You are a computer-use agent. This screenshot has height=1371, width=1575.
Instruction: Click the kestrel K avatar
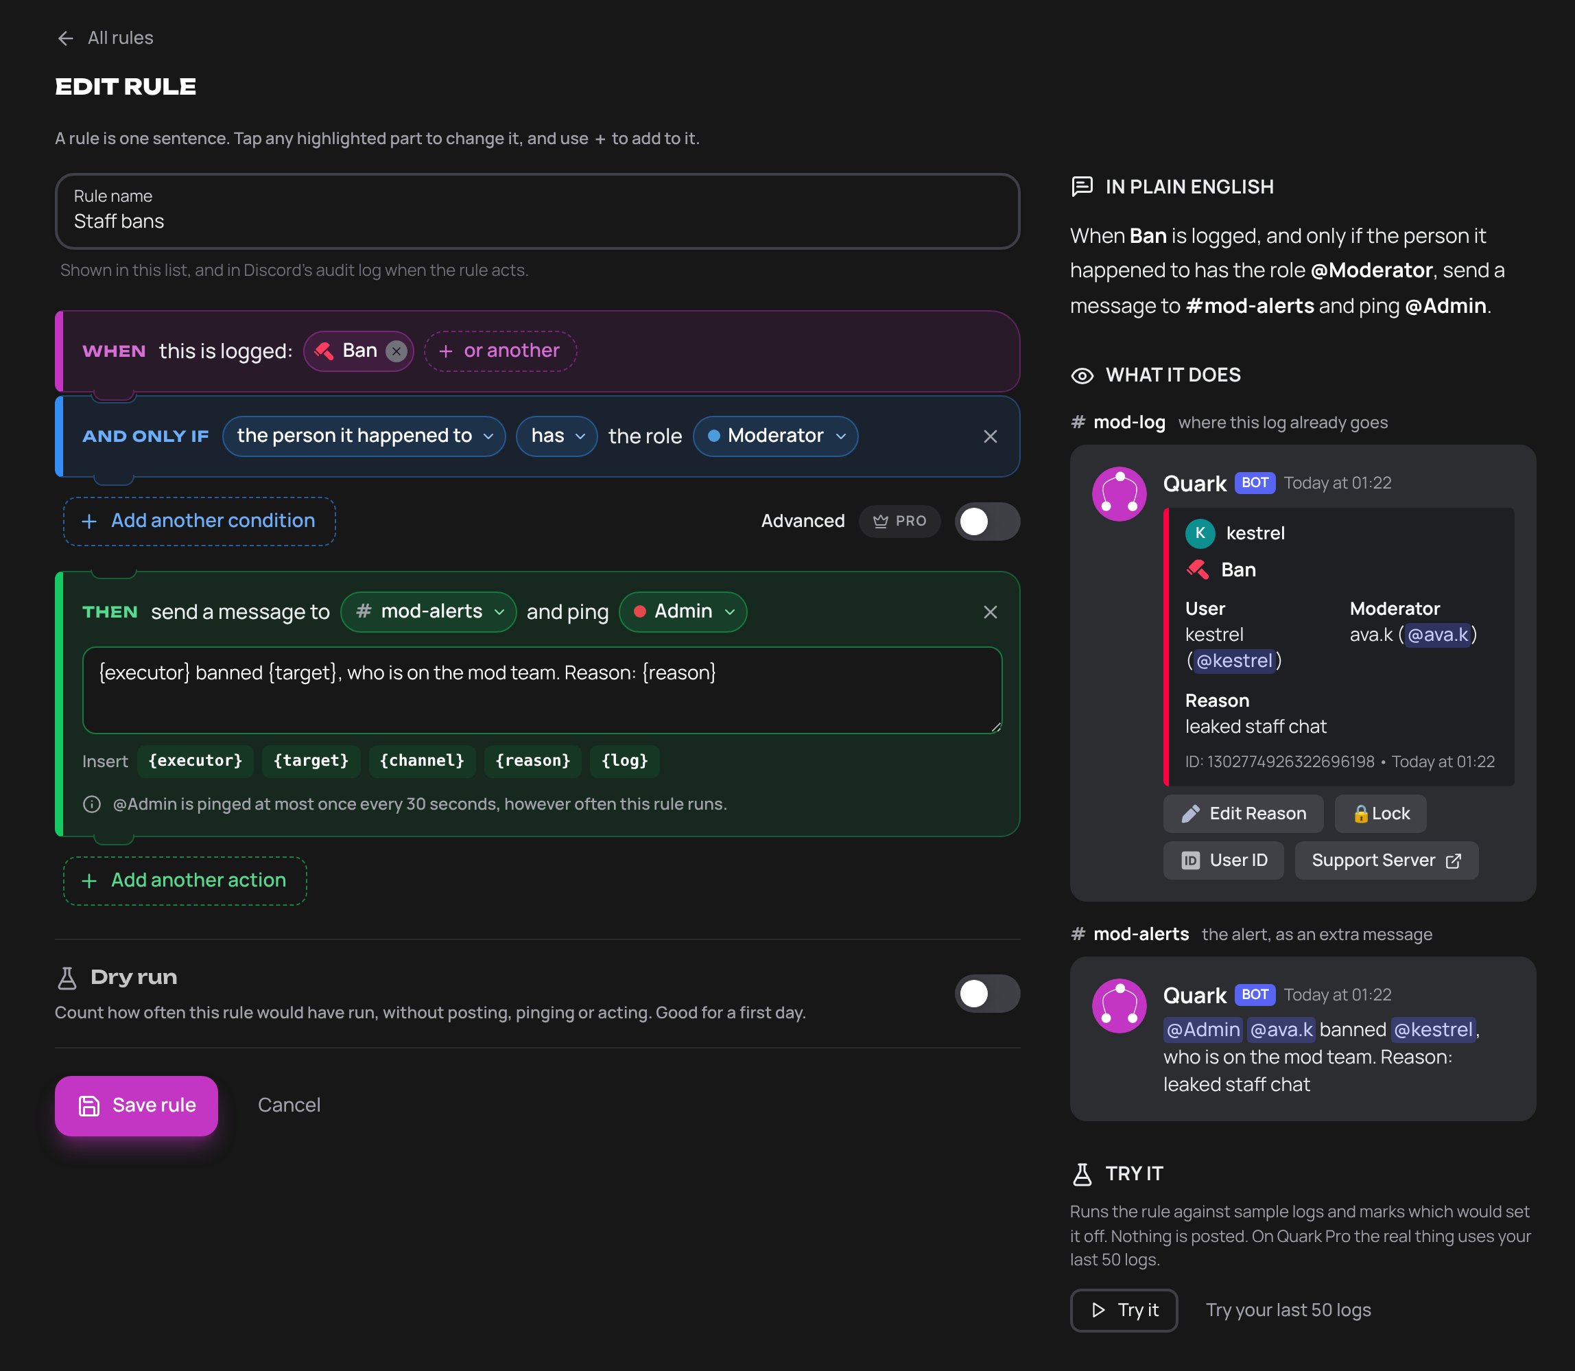1199,533
